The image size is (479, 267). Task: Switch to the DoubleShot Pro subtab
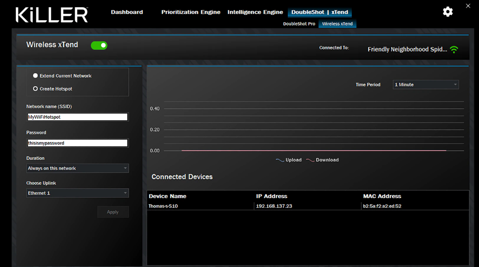pos(299,24)
